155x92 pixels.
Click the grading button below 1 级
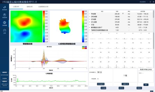pyautogui.click(x=125, y=84)
